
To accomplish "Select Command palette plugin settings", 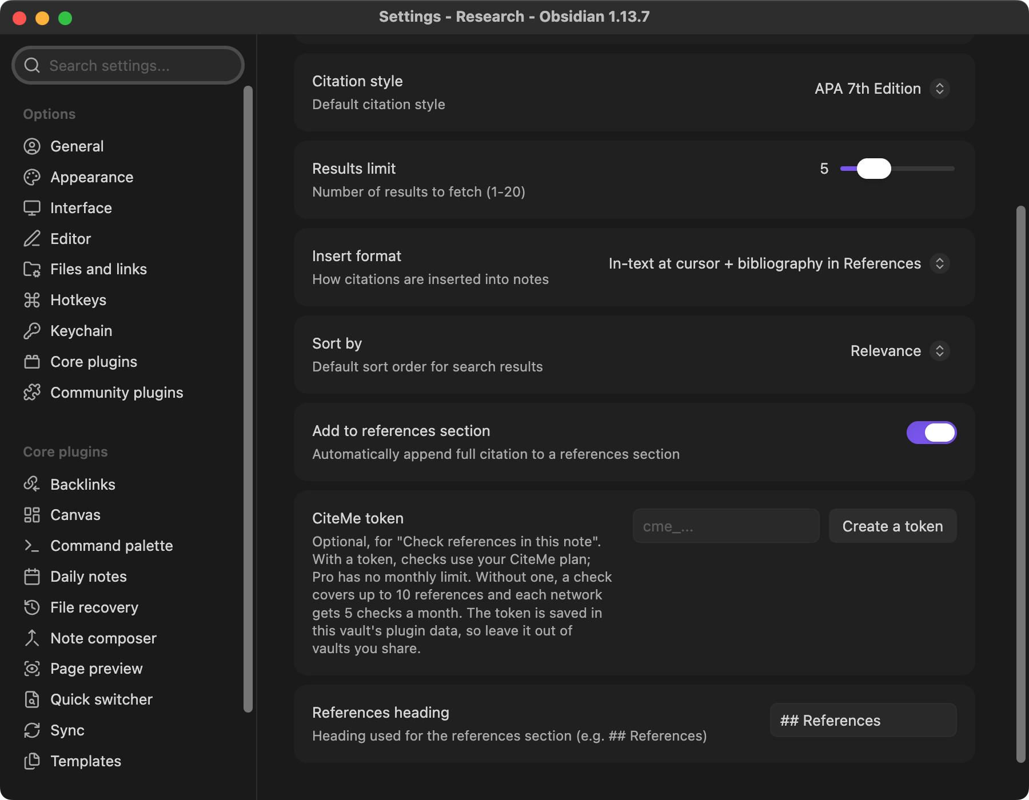I will (x=128, y=546).
